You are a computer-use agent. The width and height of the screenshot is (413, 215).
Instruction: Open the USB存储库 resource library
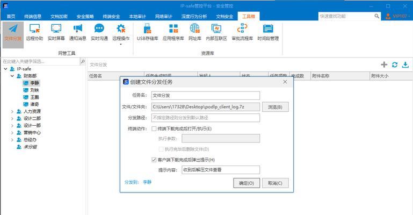[148, 32]
